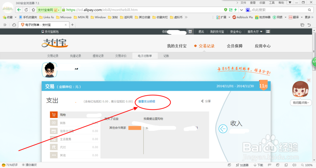Click the round left arrow beside 收入
Image resolution: width=316 pixels, height=168 pixels.
(x=223, y=129)
